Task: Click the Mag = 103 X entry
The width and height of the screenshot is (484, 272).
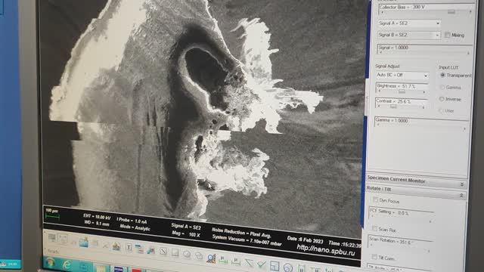Action: pyautogui.click(x=185, y=233)
